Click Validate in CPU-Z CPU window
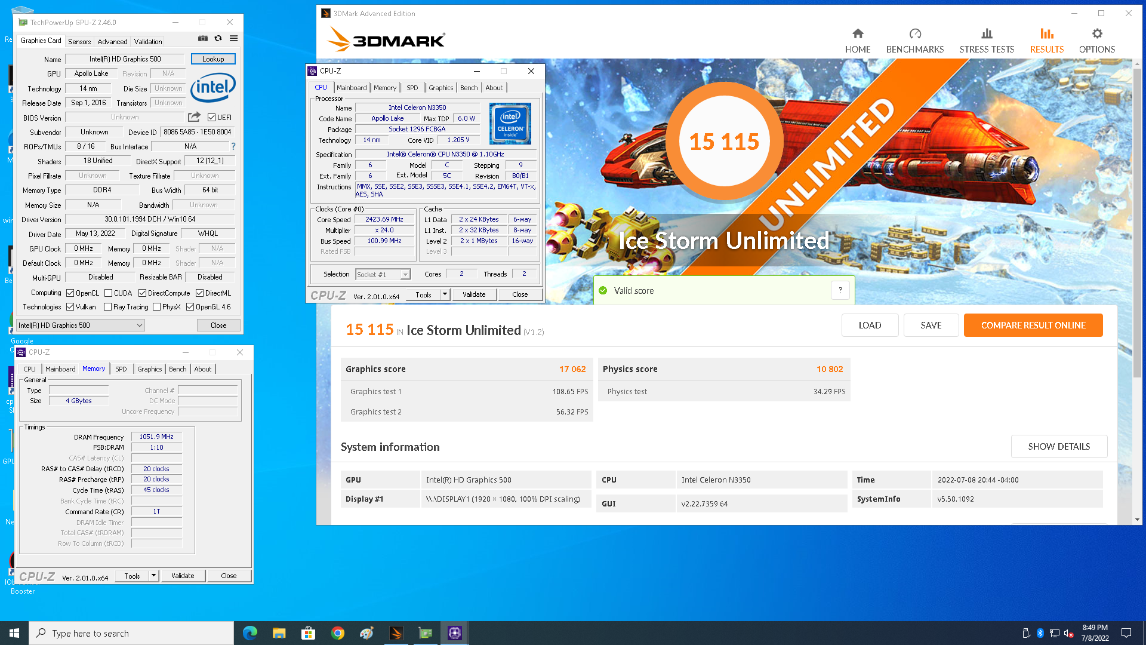 474,294
